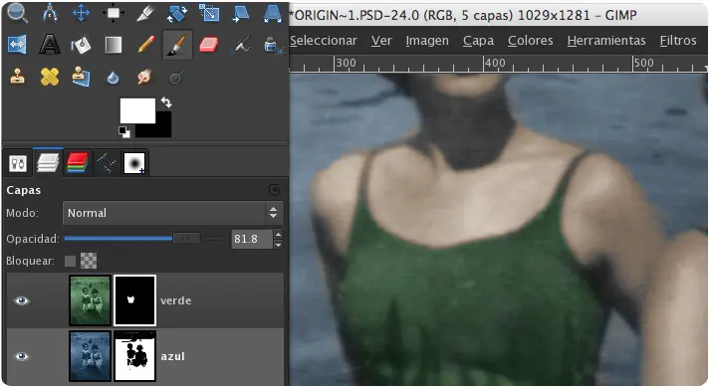Select the Clone stamp tool

point(17,77)
